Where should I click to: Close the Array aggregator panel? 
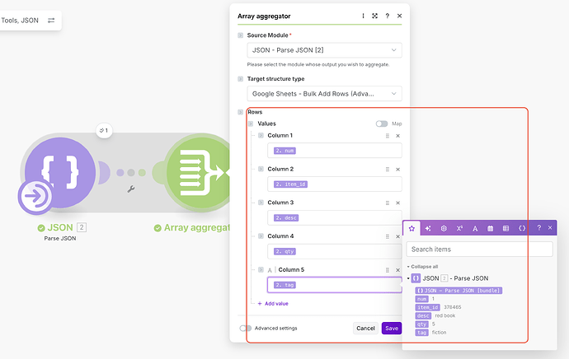(x=399, y=16)
